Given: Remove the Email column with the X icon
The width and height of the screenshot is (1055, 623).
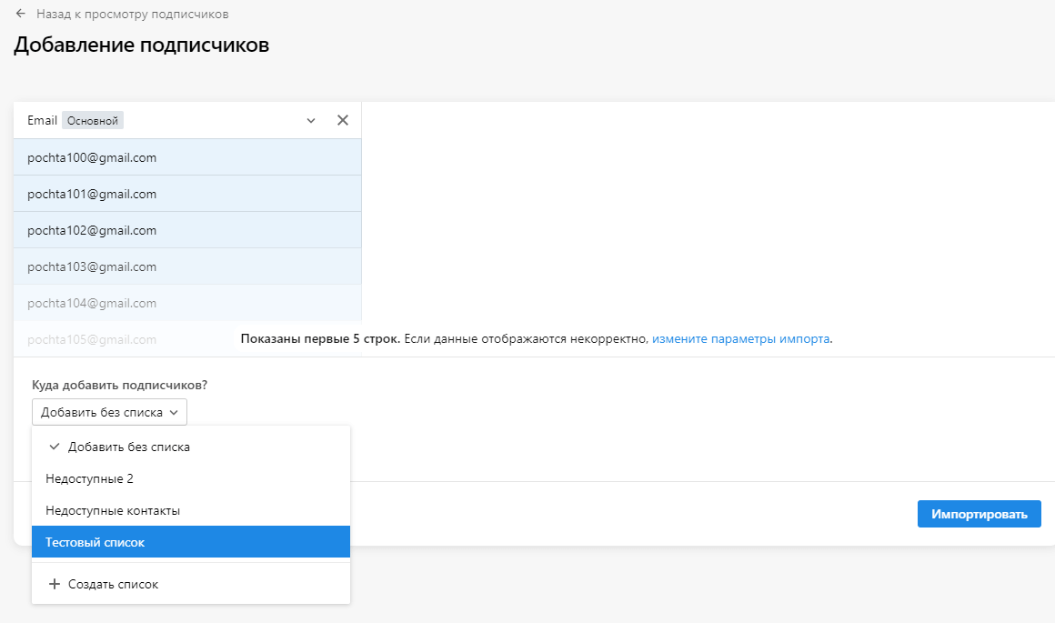Looking at the screenshot, I should 343,119.
